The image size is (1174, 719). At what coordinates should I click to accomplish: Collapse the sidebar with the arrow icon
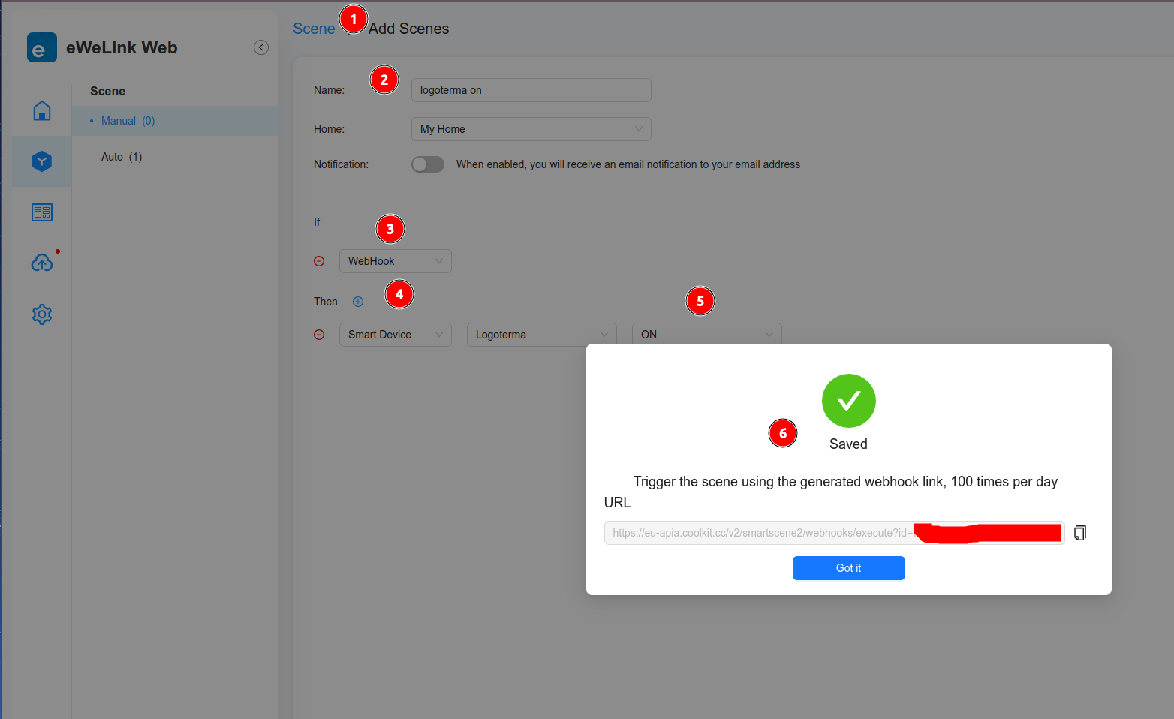coord(261,47)
